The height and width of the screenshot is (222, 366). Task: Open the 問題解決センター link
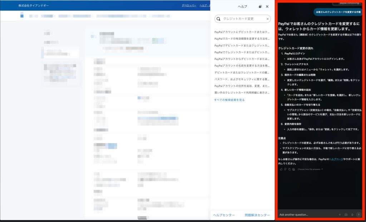pos(257,215)
